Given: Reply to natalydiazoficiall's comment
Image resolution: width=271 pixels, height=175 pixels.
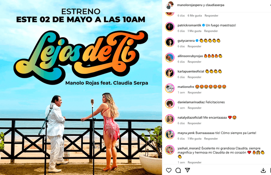Looking at the screenshot, I should tap(194, 123).
